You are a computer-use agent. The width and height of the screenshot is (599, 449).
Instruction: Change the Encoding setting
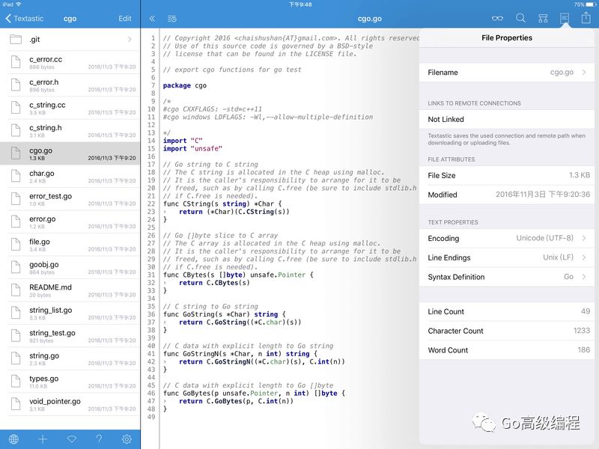[507, 238]
